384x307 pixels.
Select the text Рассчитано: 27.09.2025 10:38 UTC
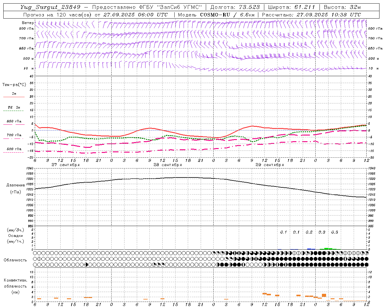[311, 15]
